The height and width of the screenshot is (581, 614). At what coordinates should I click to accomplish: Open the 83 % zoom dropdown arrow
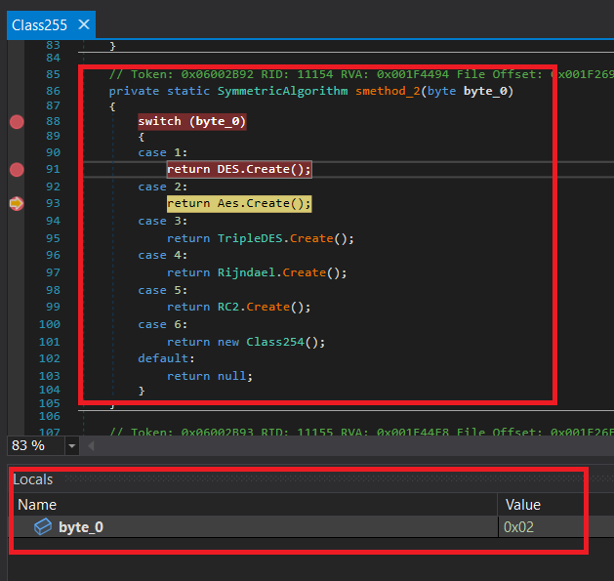[x=71, y=446]
